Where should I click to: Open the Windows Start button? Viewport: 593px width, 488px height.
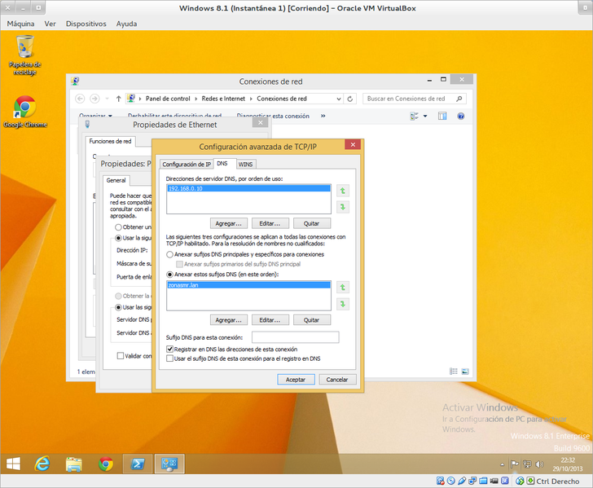(13, 464)
